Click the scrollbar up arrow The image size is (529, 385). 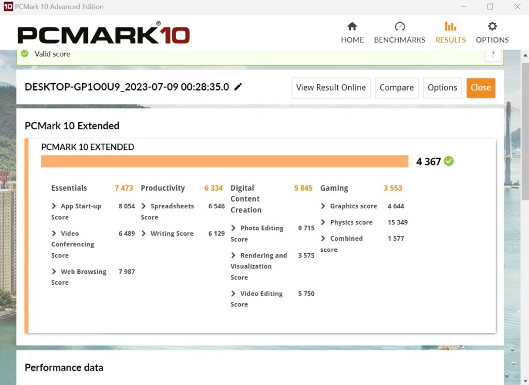point(525,55)
